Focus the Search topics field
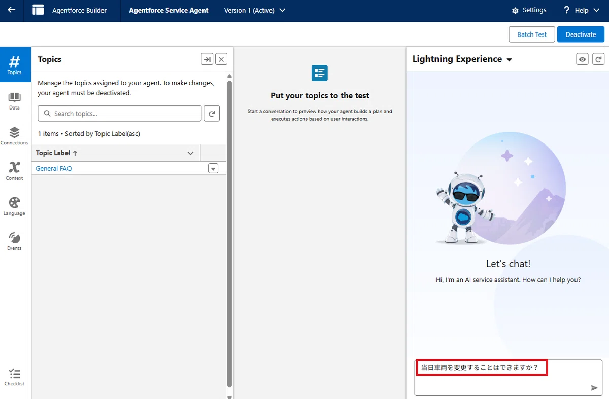609x399 pixels. (x=120, y=114)
